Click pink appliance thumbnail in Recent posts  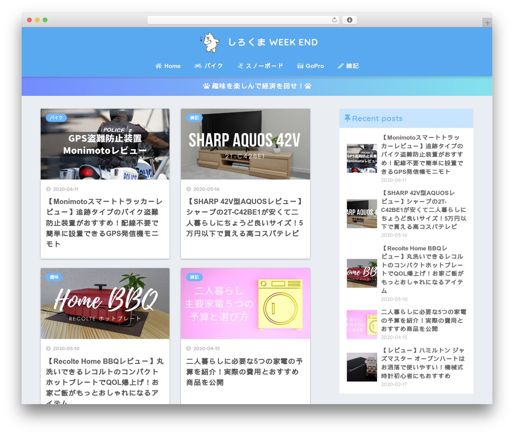tap(362, 324)
